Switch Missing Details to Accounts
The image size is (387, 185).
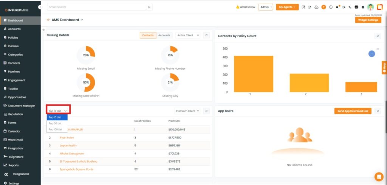pos(164,35)
